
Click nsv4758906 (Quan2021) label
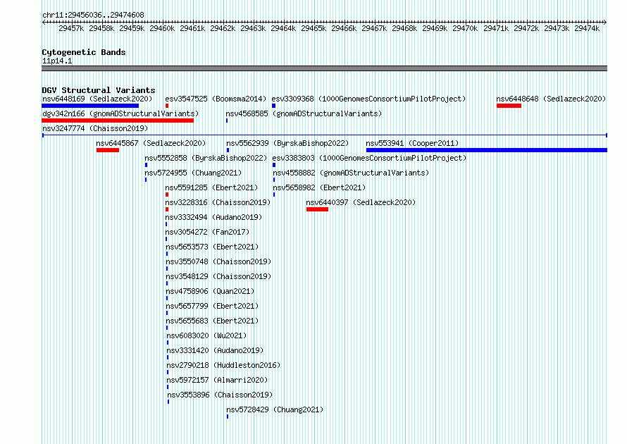tap(211, 291)
